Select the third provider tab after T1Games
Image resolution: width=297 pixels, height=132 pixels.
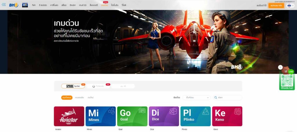pyautogui.click(x=123, y=86)
